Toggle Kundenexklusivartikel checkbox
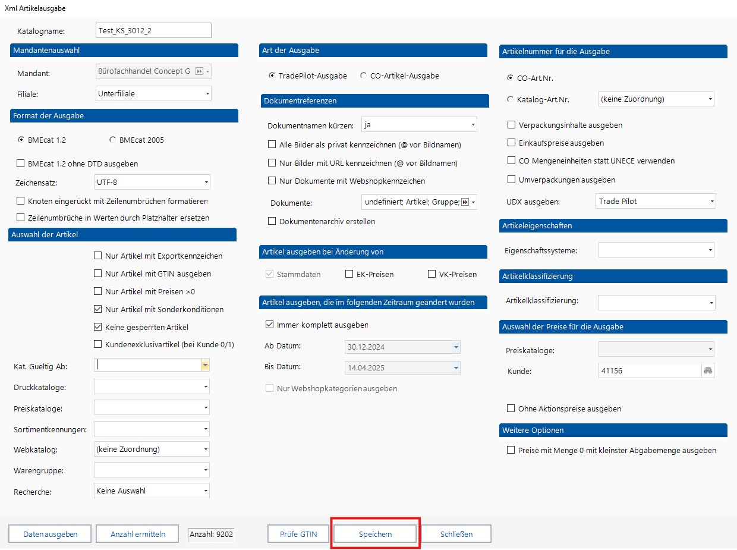Viewport: 737px width, 550px height. point(98,344)
